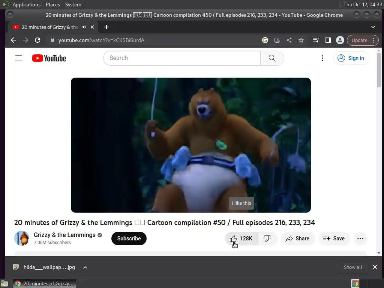384x288 pixels.
Task: Expand the tab search dropdown arrow
Action: [x=373, y=27]
